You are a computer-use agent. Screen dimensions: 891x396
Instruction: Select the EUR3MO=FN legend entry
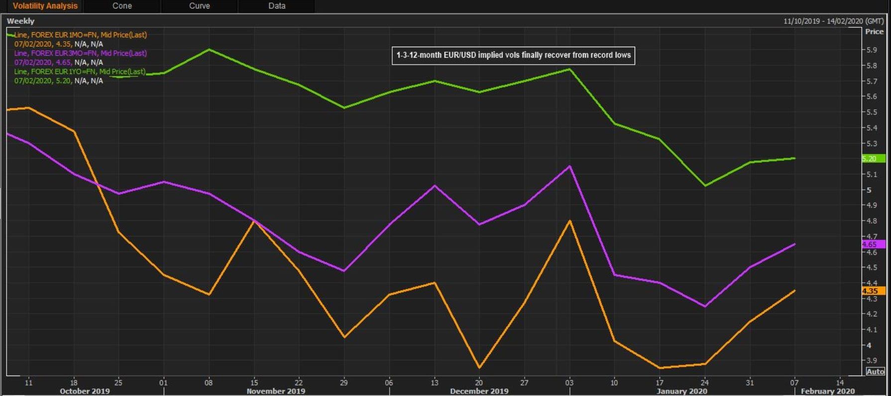(x=81, y=53)
